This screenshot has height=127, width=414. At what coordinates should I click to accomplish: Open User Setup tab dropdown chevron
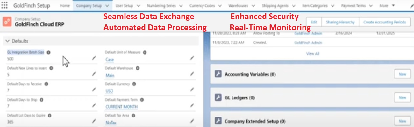[x=139, y=6]
